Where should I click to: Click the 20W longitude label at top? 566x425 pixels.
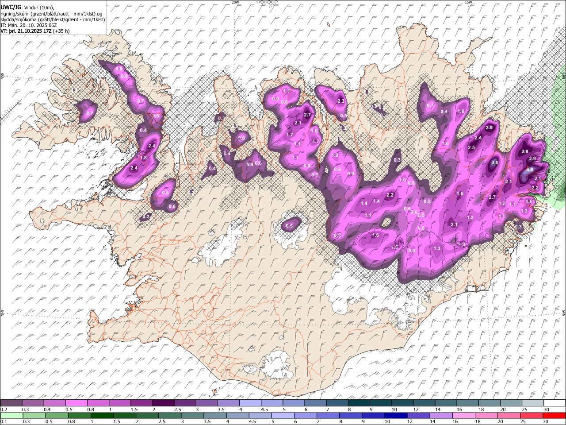[235, 2]
